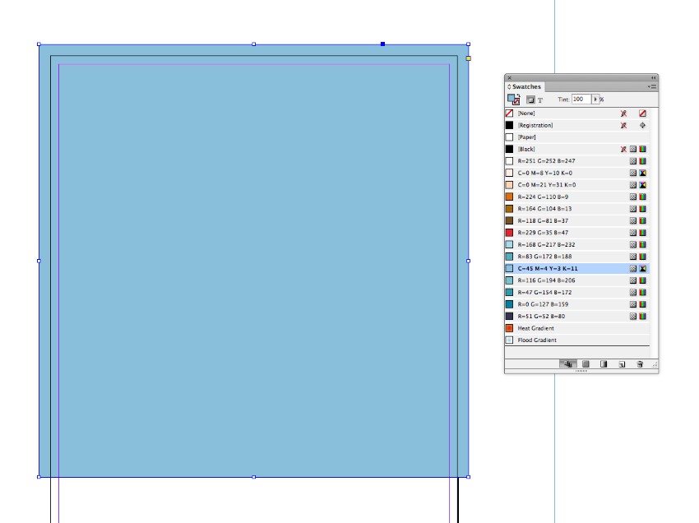Click Show All Swatches button
Viewport: 699px width, 523px height.
tap(568, 364)
